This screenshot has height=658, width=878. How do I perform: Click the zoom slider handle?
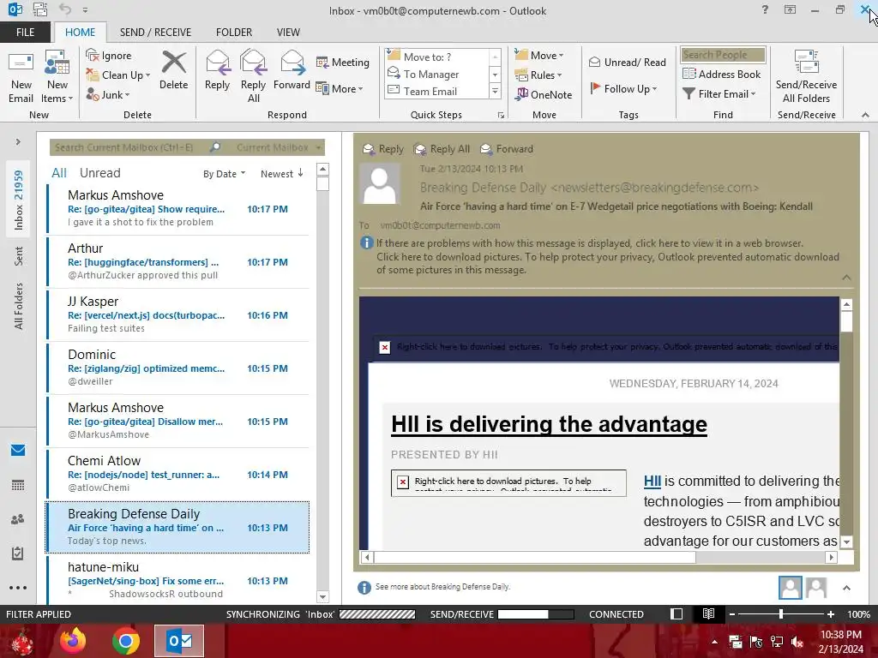pos(780,613)
